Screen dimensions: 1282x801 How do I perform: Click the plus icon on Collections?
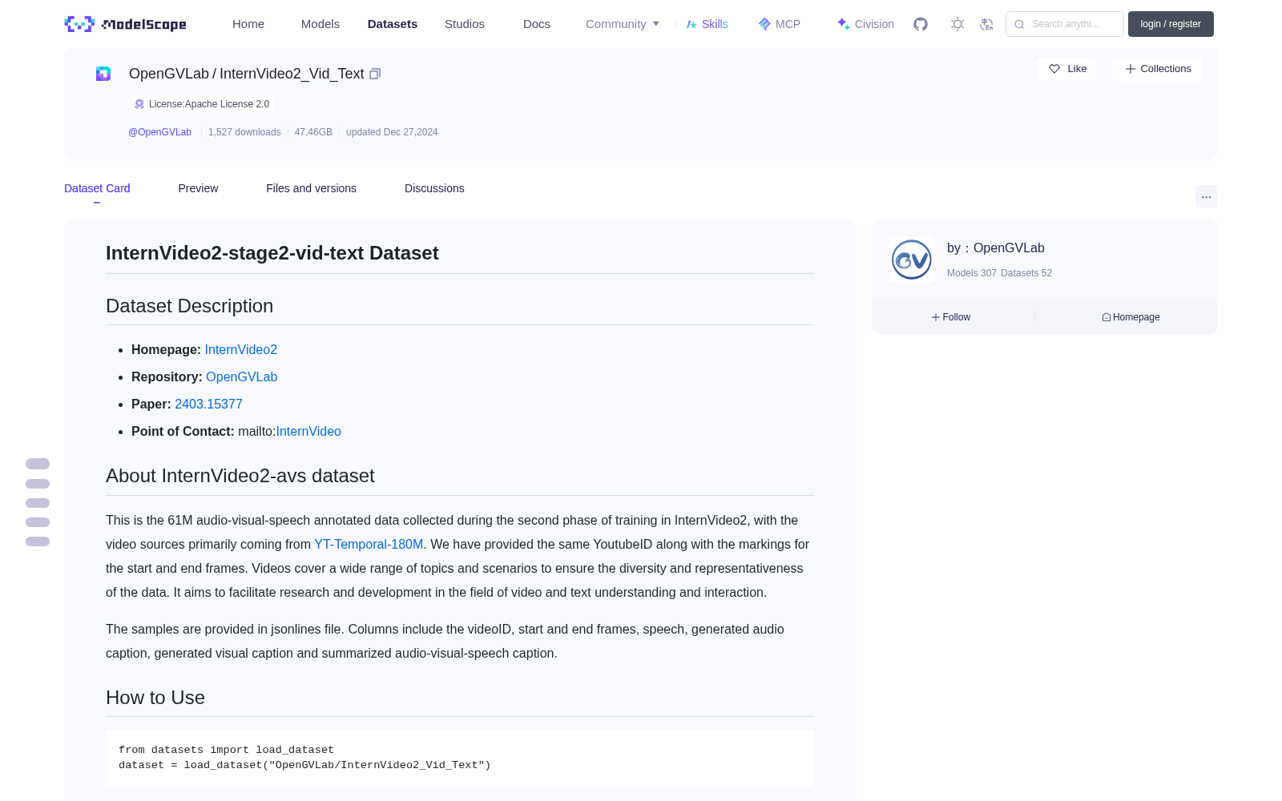1131,69
